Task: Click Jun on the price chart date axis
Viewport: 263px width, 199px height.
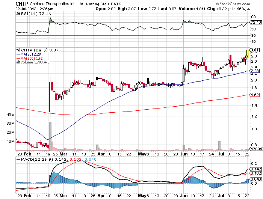Action: 184,154
